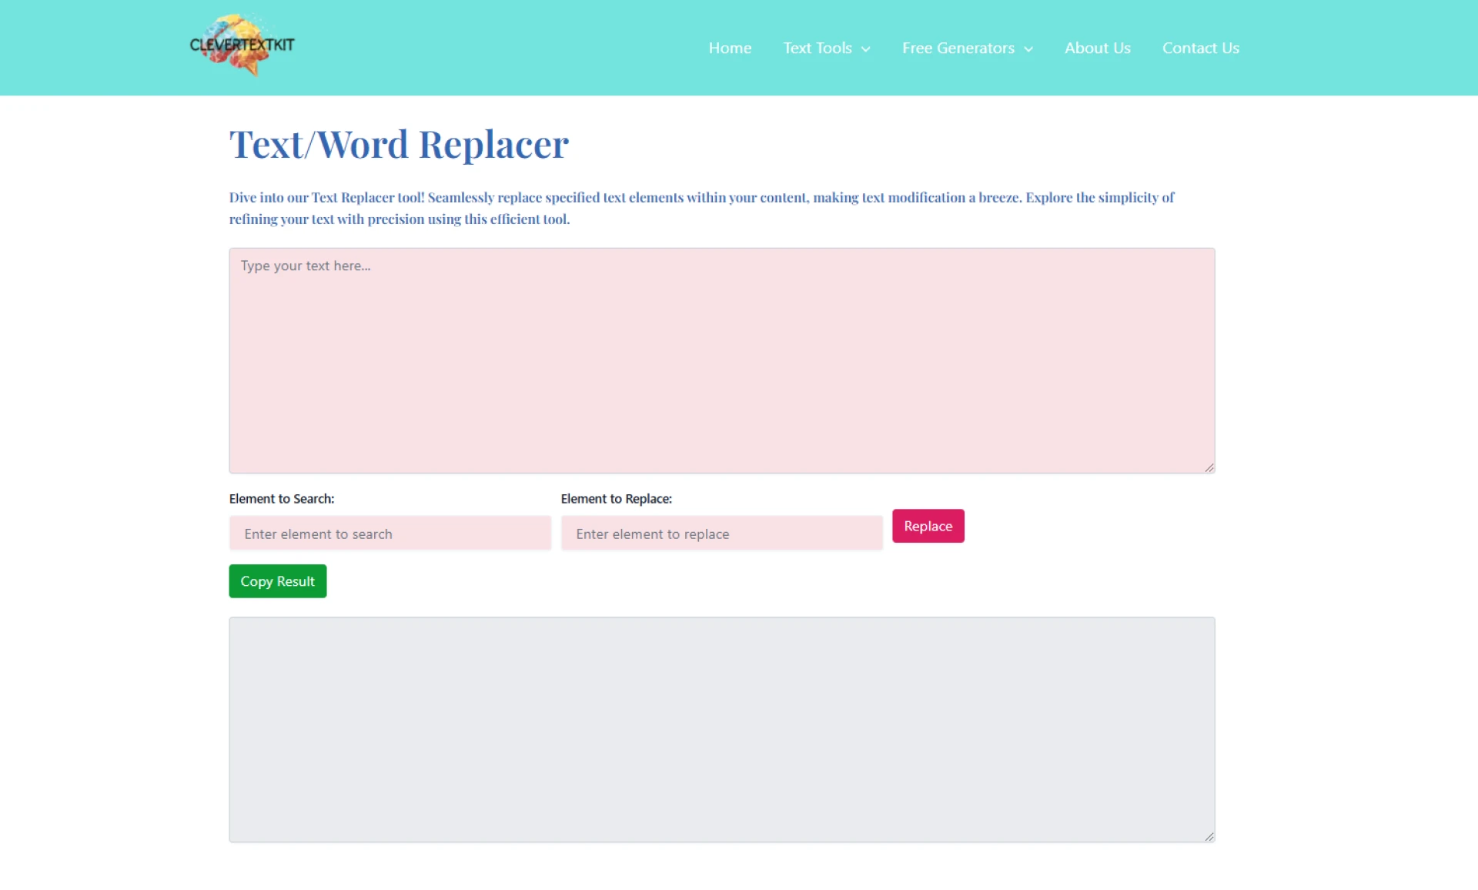Image resolution: width=1478 pixels, height=890 pixels.
Task: Navigate to the Home menu item
Action: pos(730,48)
